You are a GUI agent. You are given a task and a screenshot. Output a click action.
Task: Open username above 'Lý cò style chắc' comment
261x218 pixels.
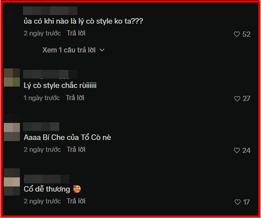50,74
